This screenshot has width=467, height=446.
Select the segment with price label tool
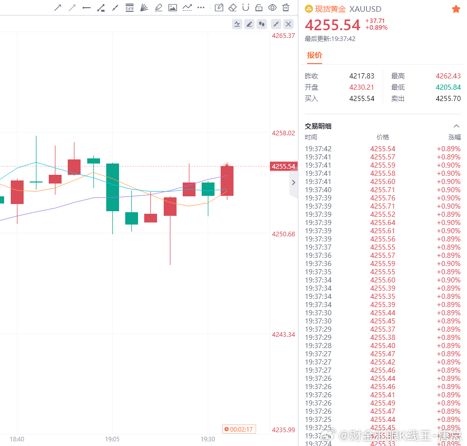coord(101,8)
